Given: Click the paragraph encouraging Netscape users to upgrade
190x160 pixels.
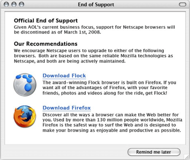Looking at the screenshot, I should coord(93,56).
